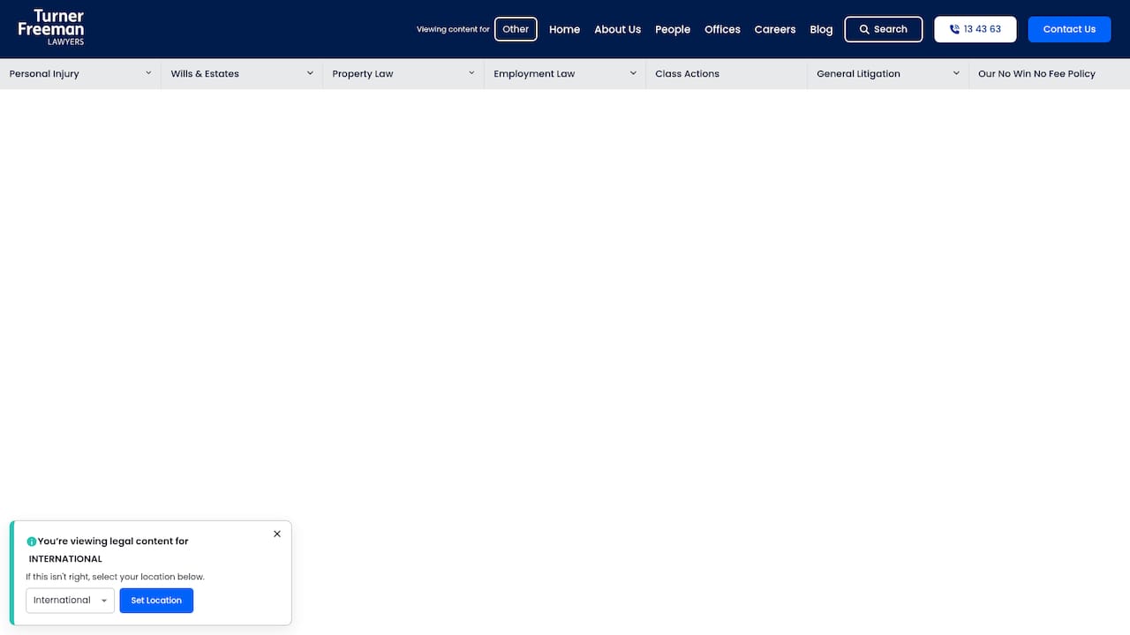Click the INTERNATIONAL text in popup

pos(65,559)
